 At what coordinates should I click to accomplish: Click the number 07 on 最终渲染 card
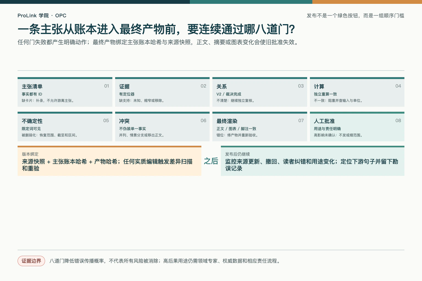[x=301, y=121]
